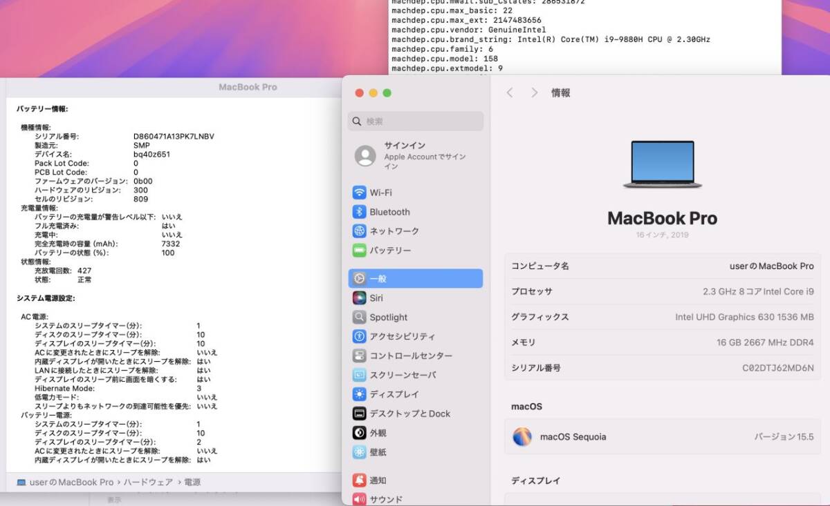Click the macOS Sequoia バージョン15.5 row
This screenshot has width=830, height=506.
[662, 437]
